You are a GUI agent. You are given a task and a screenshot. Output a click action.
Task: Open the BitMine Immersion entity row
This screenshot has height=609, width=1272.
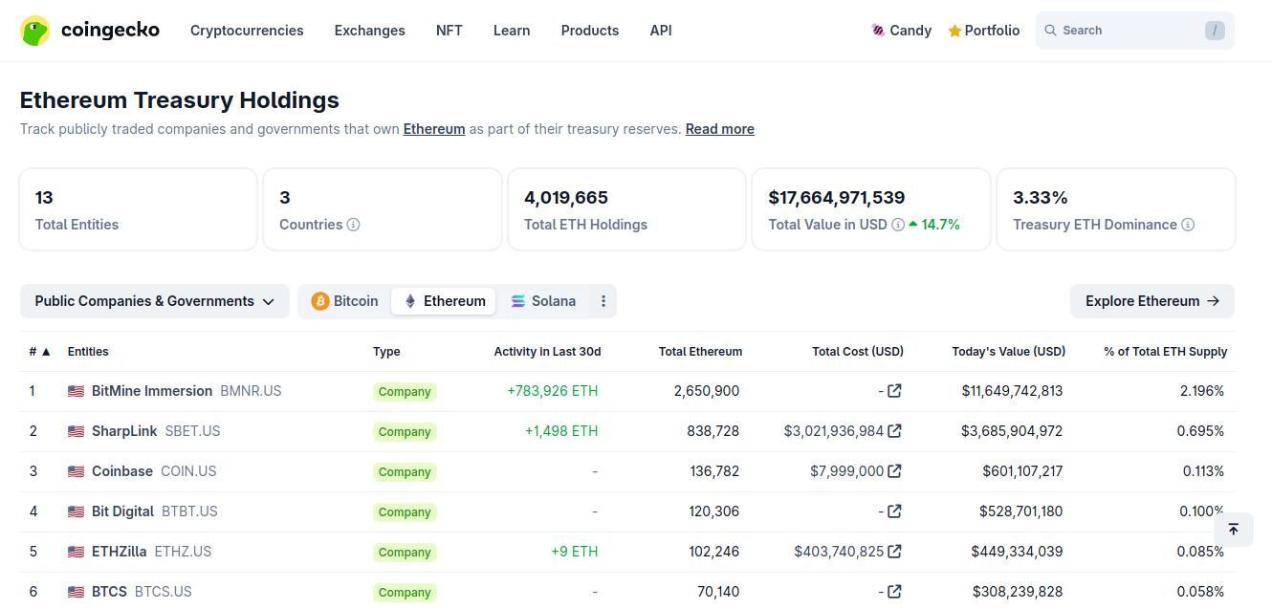[x=627, y=391]
